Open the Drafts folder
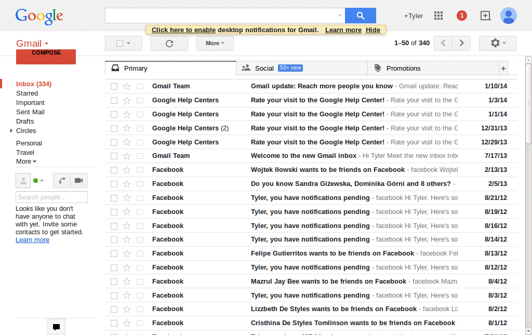The image size is (532, 335). 25,122
